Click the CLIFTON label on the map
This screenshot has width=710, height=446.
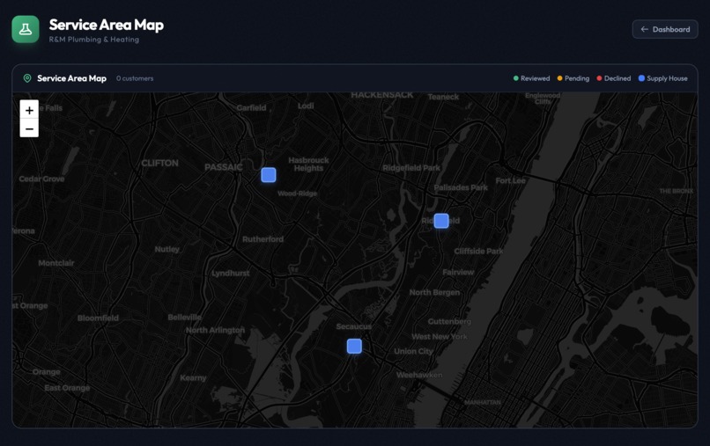(159, 163)
